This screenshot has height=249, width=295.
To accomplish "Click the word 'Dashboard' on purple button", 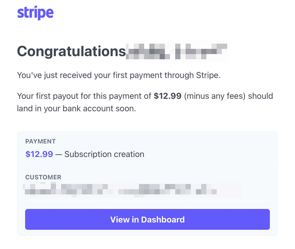I will (x=163, y=220).
